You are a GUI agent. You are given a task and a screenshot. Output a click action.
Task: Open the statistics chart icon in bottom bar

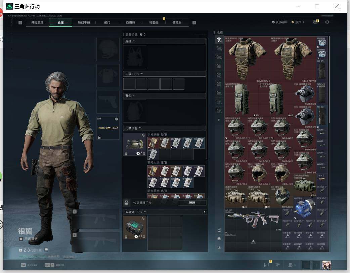point(266,265)
